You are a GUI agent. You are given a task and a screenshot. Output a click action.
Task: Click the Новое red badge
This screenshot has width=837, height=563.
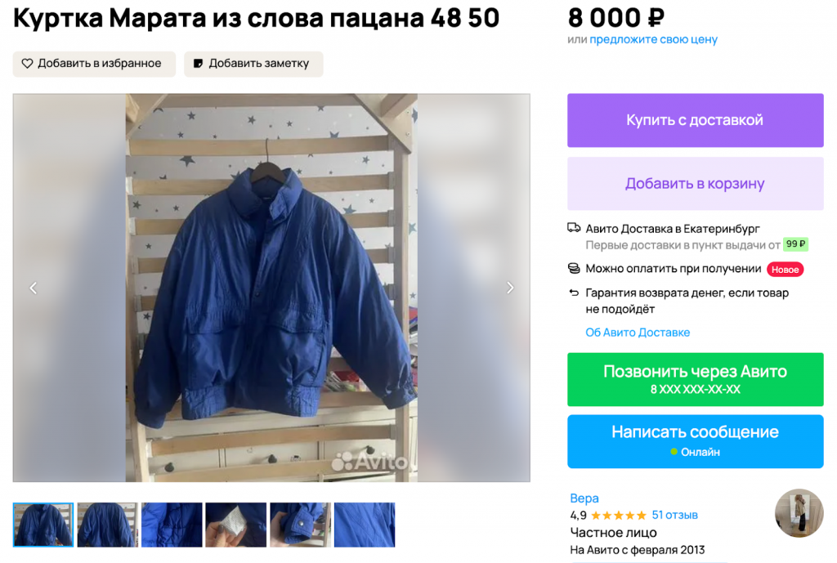click(785, 270)
